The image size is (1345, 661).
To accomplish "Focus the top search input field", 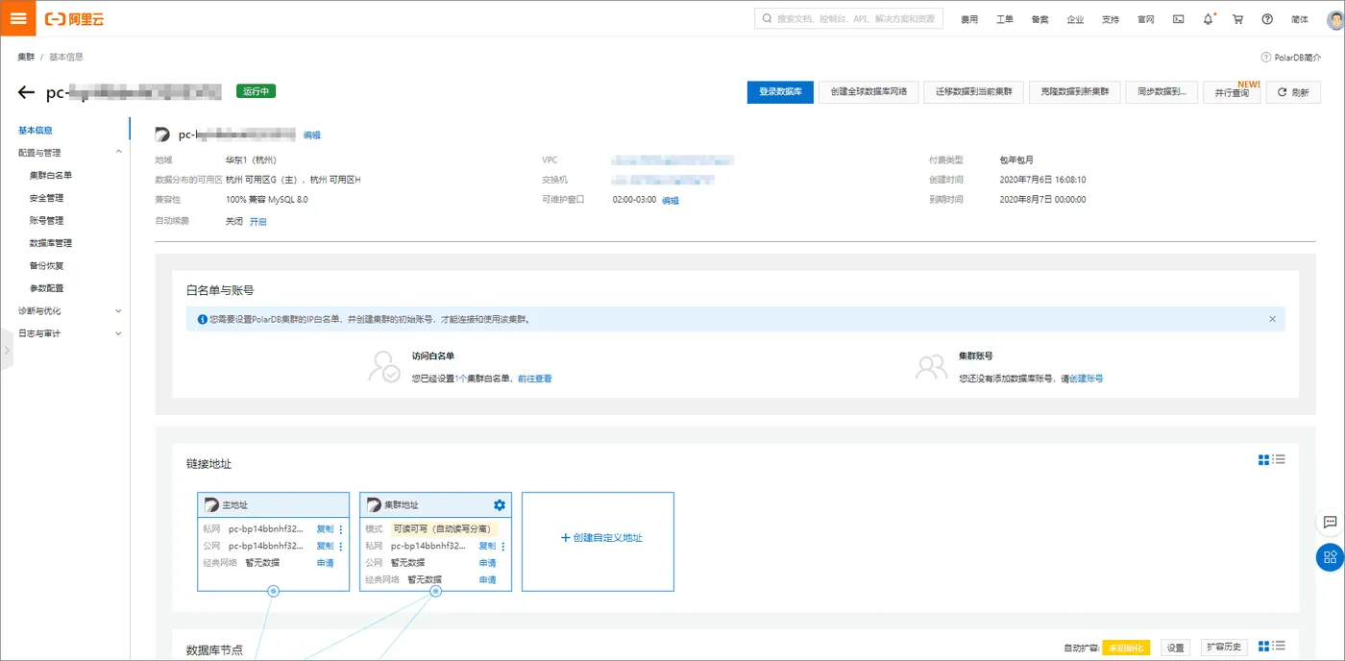I will [x=848, y=18].
